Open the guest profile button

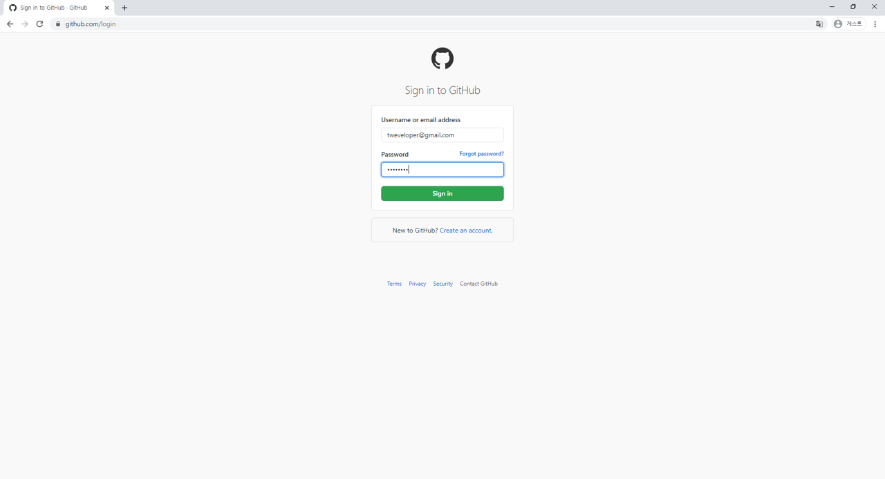(x=848, y=24)
